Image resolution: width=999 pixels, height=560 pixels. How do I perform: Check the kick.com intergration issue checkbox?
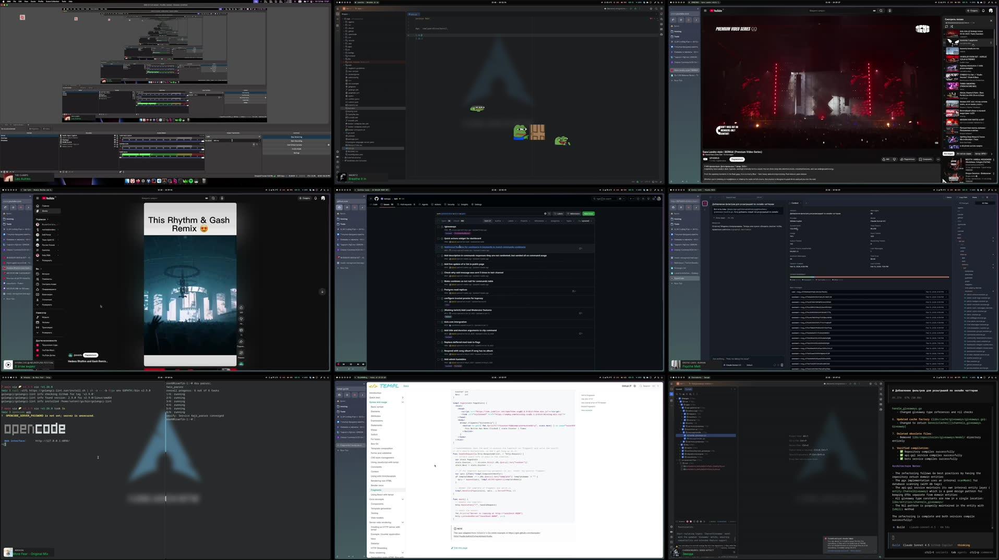(439, 321)
